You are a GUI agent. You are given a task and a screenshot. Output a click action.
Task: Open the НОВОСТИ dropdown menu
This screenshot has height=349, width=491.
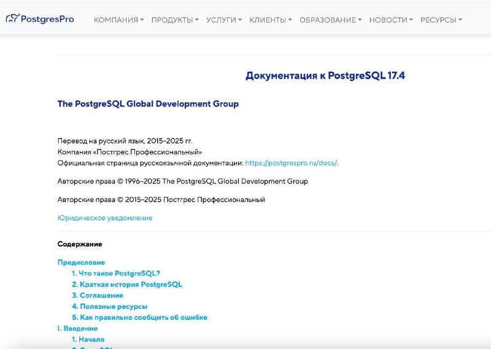click(391, 20)
